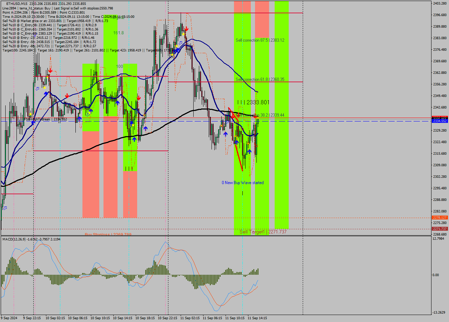Click the red horizontal line near 2396

point(235,13)
